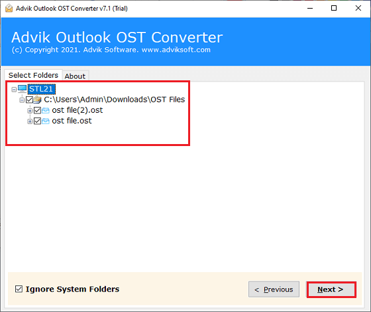Maximize the converter window
The image size is (371, 312).
tap(334, 8)
